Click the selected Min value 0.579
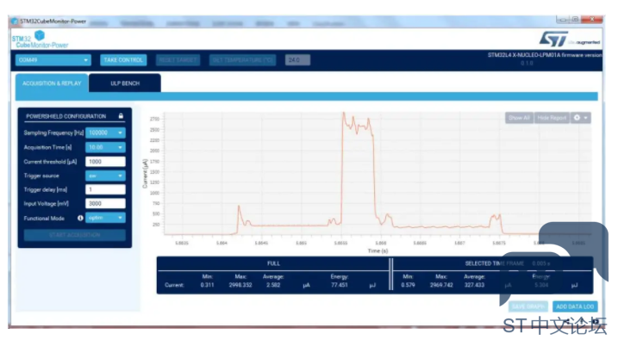Screen dimensions: 618x346 (x=408, y=285)
